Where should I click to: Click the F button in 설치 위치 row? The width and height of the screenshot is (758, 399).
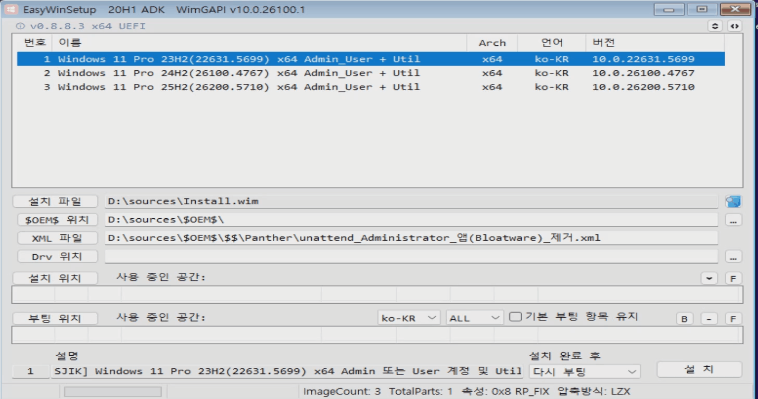[x=734, y=278]
